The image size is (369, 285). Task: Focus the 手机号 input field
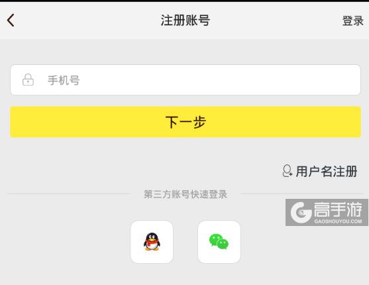pos(185,80)
